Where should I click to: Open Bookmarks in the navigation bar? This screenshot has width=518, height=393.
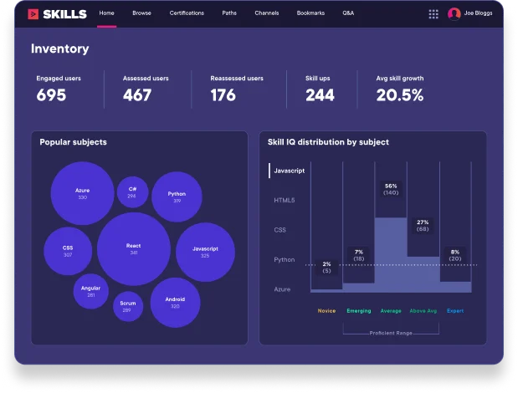[310, 14]
